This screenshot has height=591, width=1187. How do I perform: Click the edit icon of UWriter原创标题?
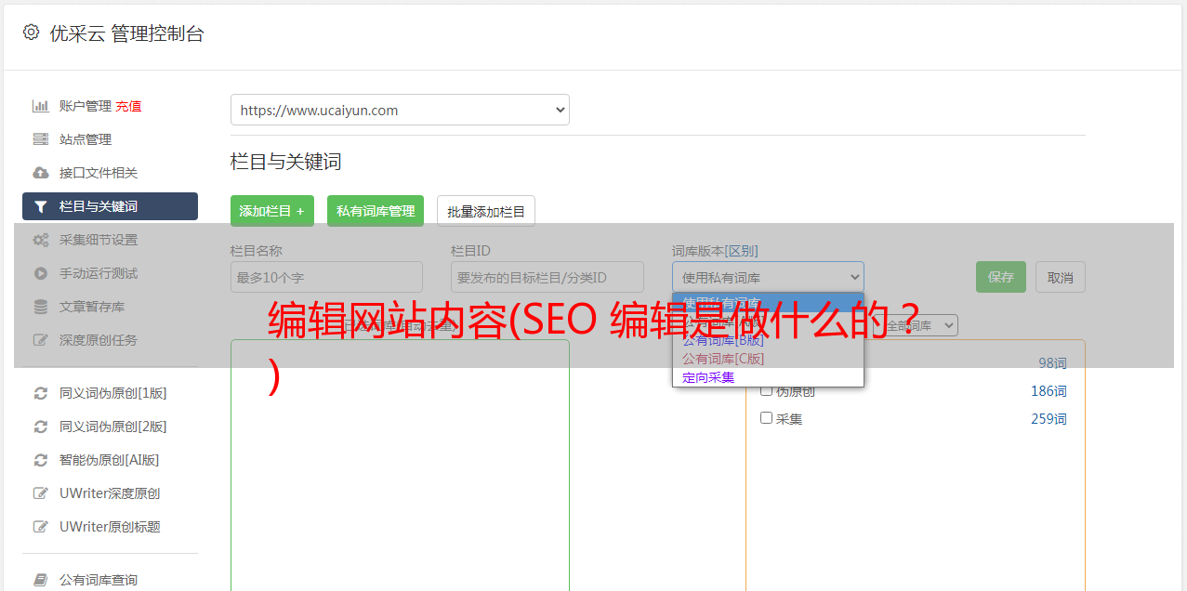click(x=40, y=527)
